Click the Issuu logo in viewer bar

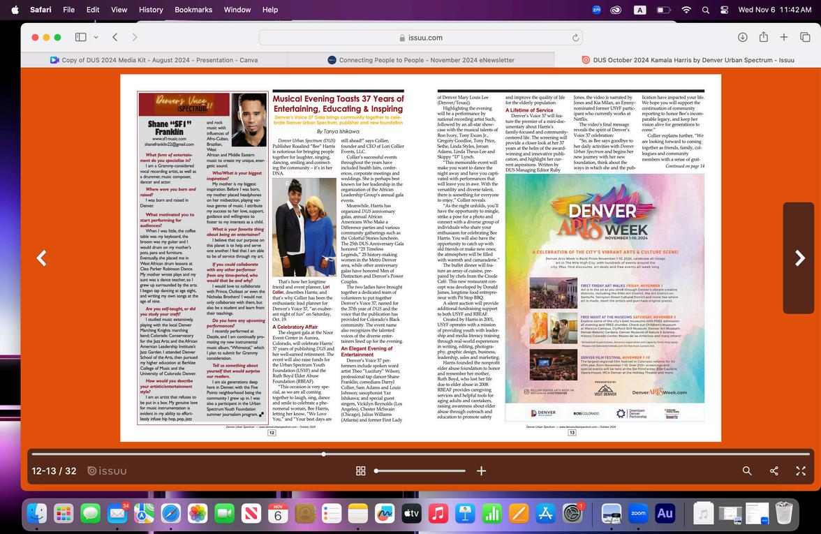tap(107, 471)
